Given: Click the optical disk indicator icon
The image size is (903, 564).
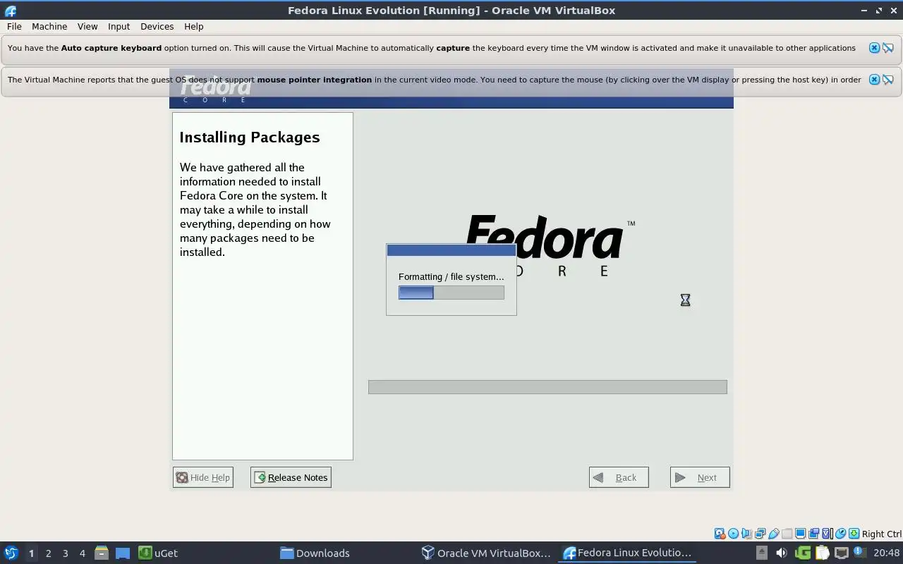Looking at the screenshot, I should tap(733, 534).
